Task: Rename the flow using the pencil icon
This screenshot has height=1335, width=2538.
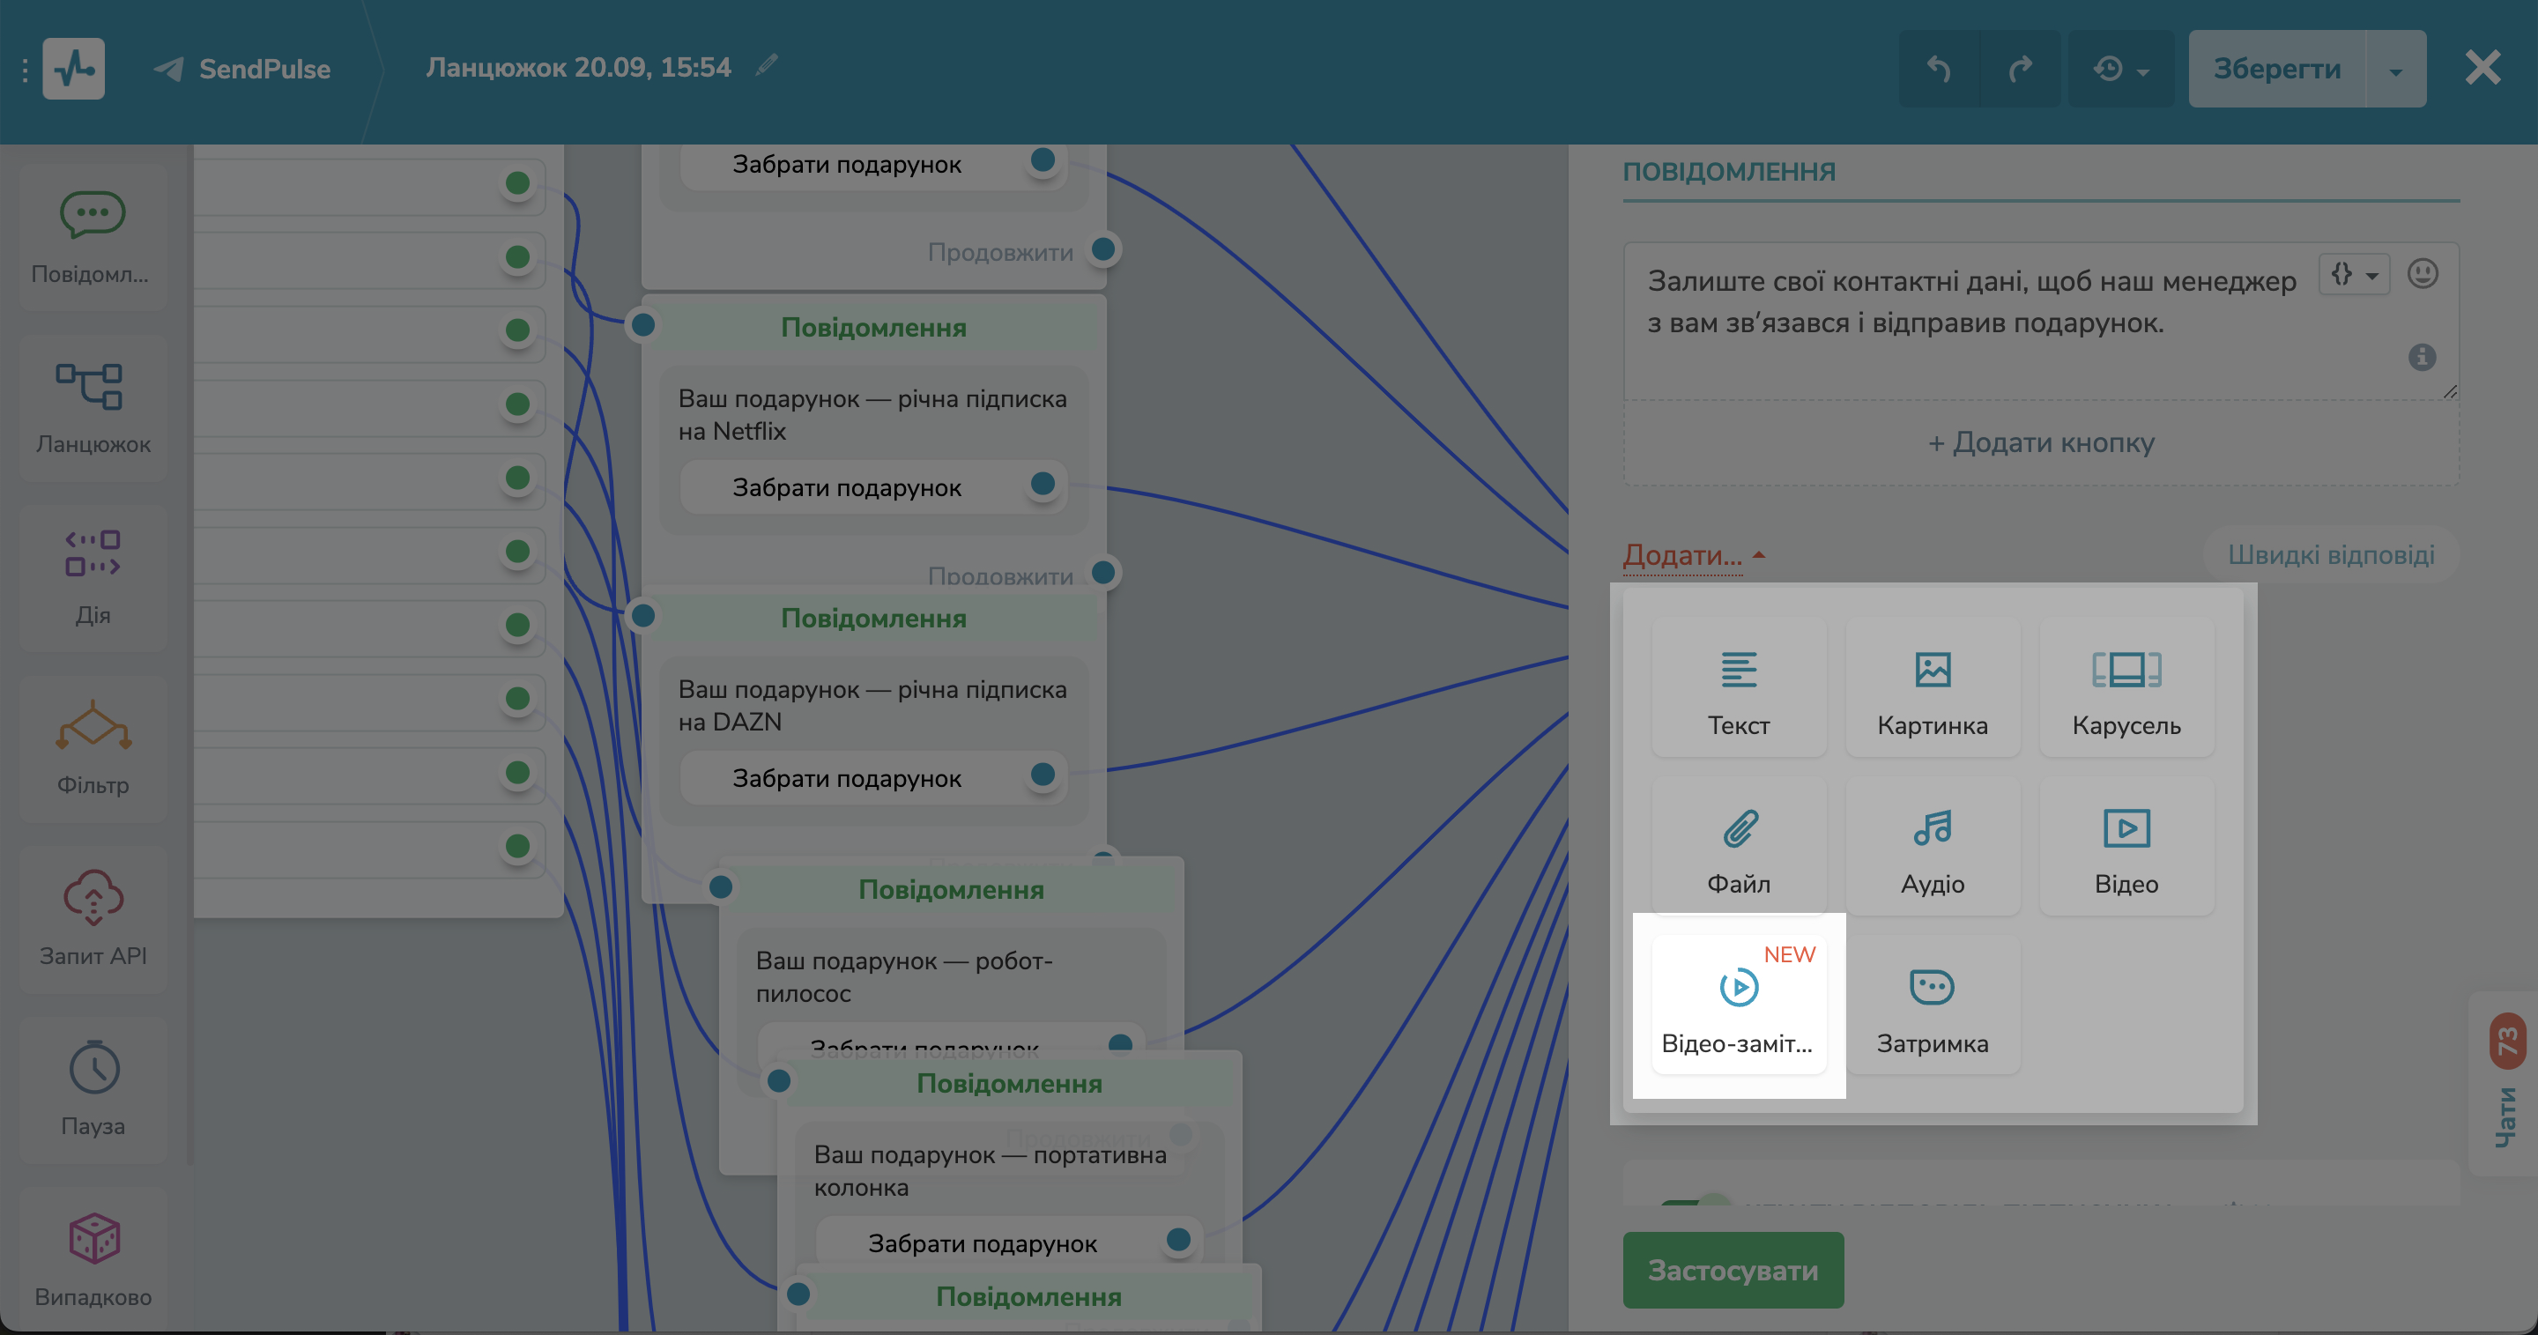Action: (x=767, y=65)
